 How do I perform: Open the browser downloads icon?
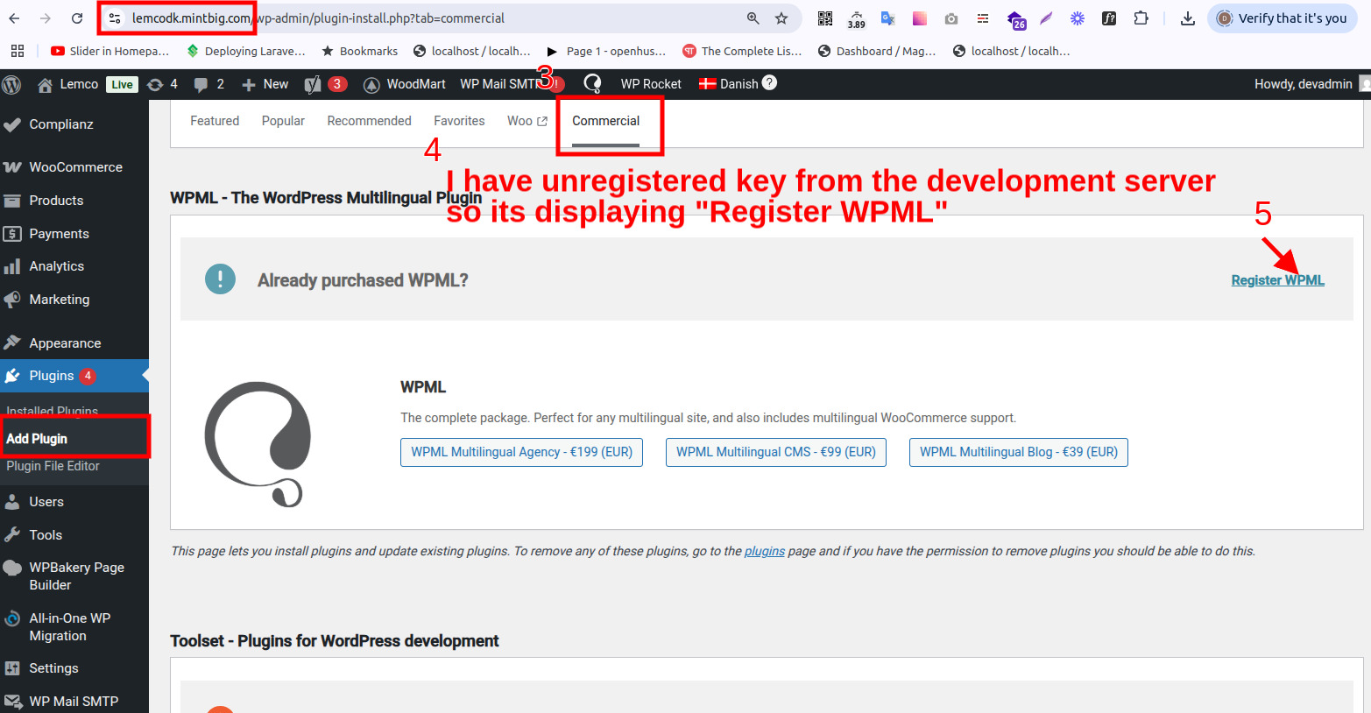coord(1188,18)
